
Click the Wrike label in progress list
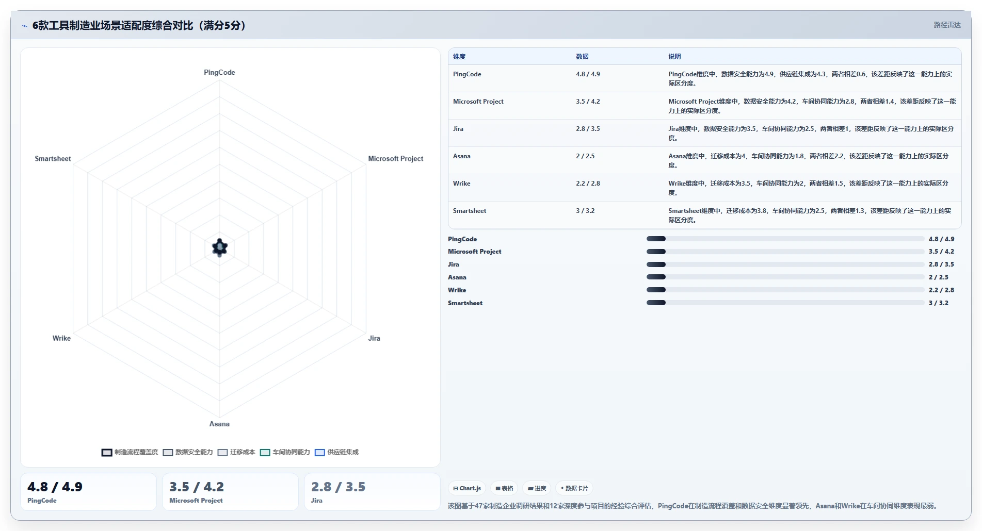pos(457,290)
